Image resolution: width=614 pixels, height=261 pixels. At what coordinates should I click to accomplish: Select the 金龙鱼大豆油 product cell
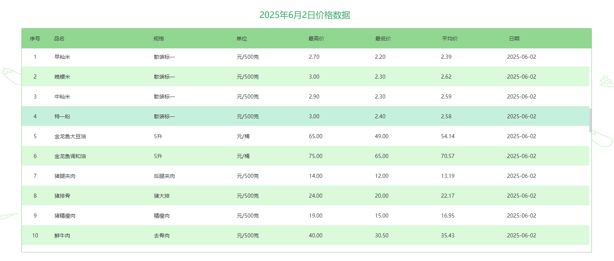coord(70,136)
